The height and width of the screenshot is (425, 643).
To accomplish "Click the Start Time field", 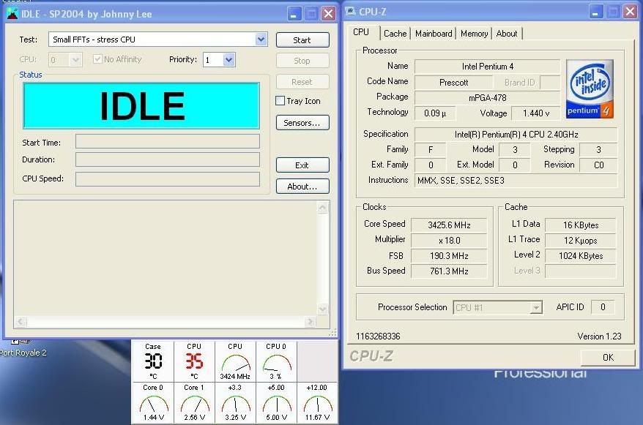I will (167, 142).
